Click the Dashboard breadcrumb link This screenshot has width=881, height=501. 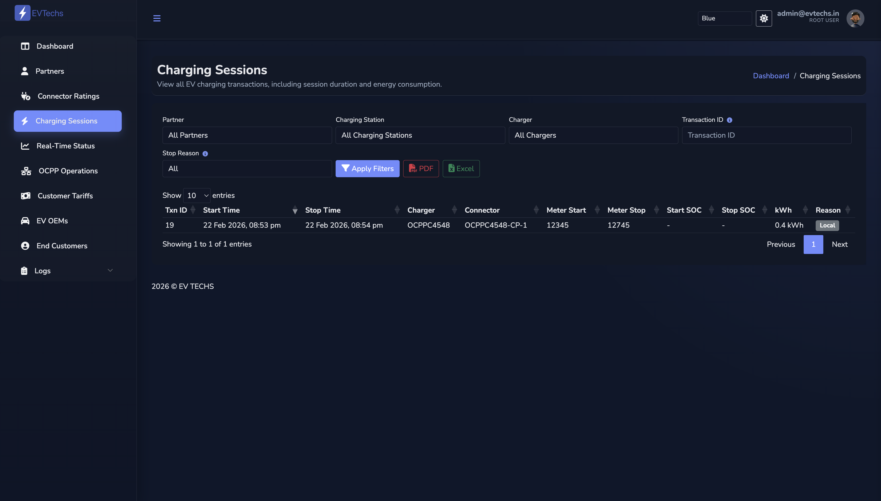[771, 76]
